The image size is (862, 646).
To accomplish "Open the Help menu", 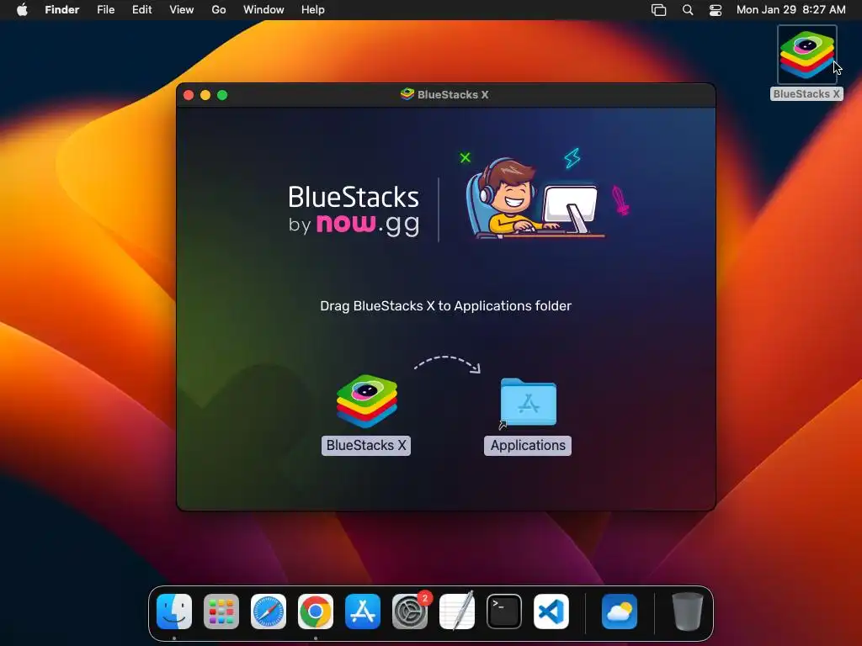I will [x=313, y=10].
